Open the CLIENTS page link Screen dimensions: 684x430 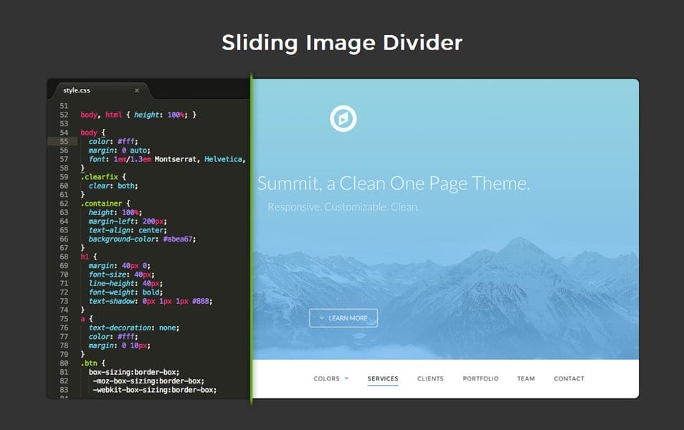coord(430,378)
